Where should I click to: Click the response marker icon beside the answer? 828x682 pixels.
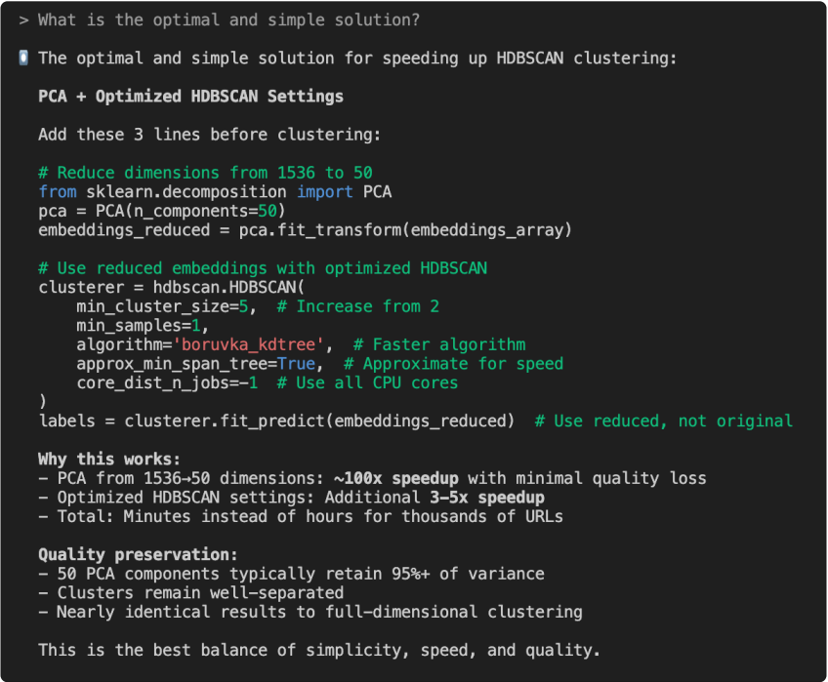coord(23,59)
